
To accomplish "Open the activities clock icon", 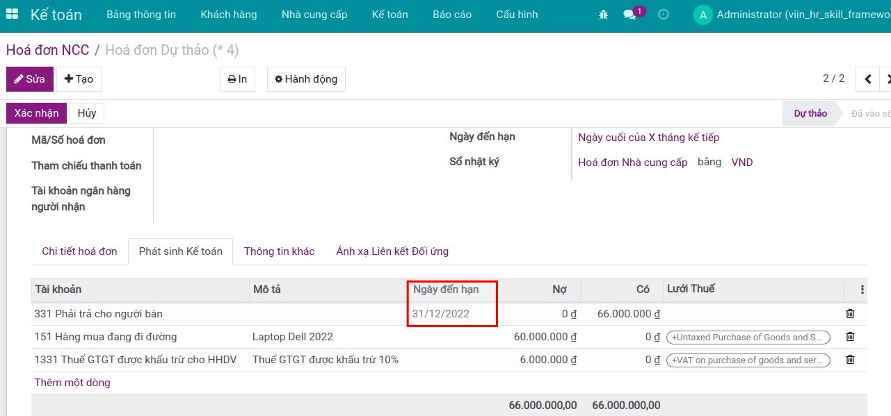I will click(x=664, y=15).
